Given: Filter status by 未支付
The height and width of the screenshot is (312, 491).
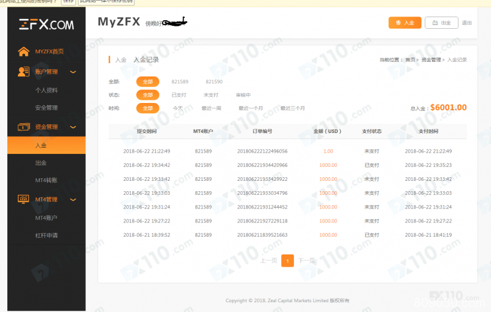Looking at the screenshot, I should (211, 95).
